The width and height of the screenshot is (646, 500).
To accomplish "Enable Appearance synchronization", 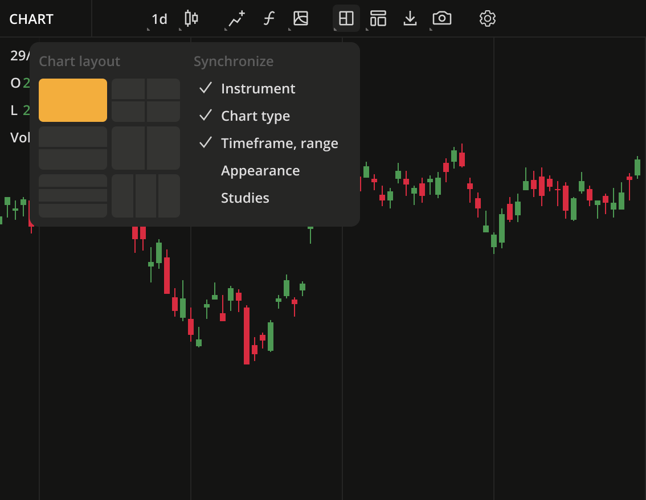I will coord(260,170).
